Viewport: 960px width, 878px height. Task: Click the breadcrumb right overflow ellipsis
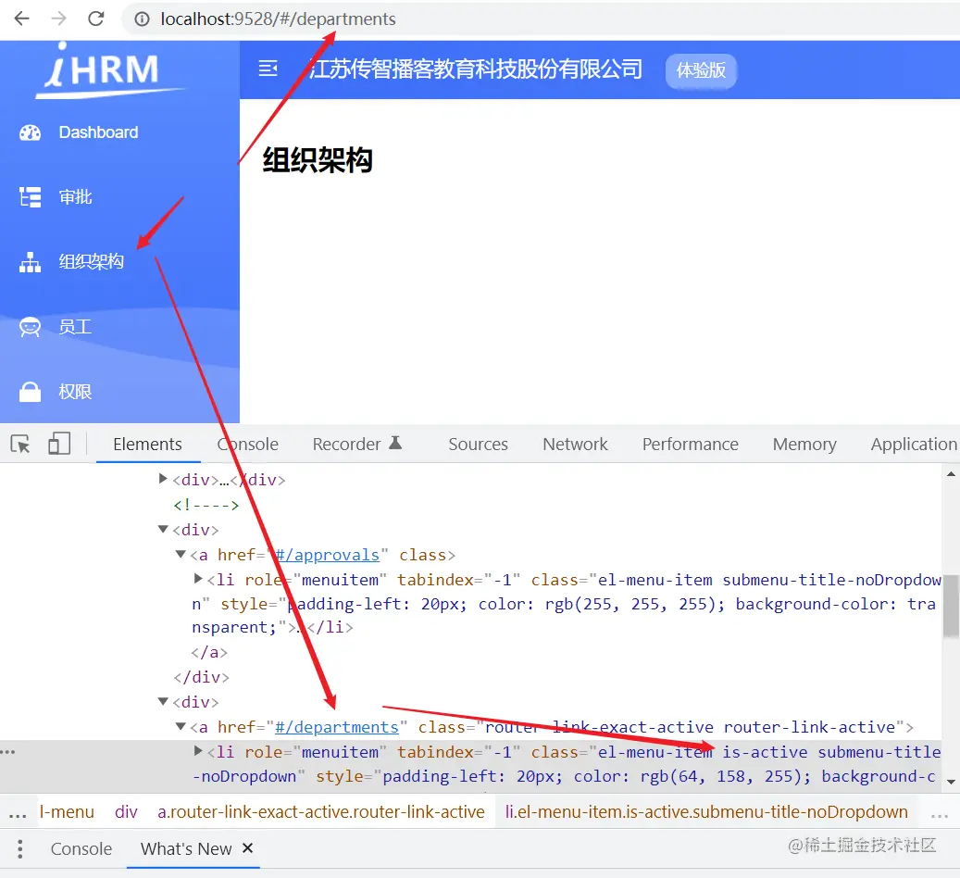pos(940,814)
